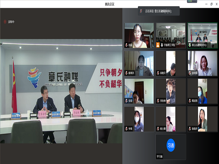
Task: Click the microphone icon in the speaking banner
Action: point(141,11)
